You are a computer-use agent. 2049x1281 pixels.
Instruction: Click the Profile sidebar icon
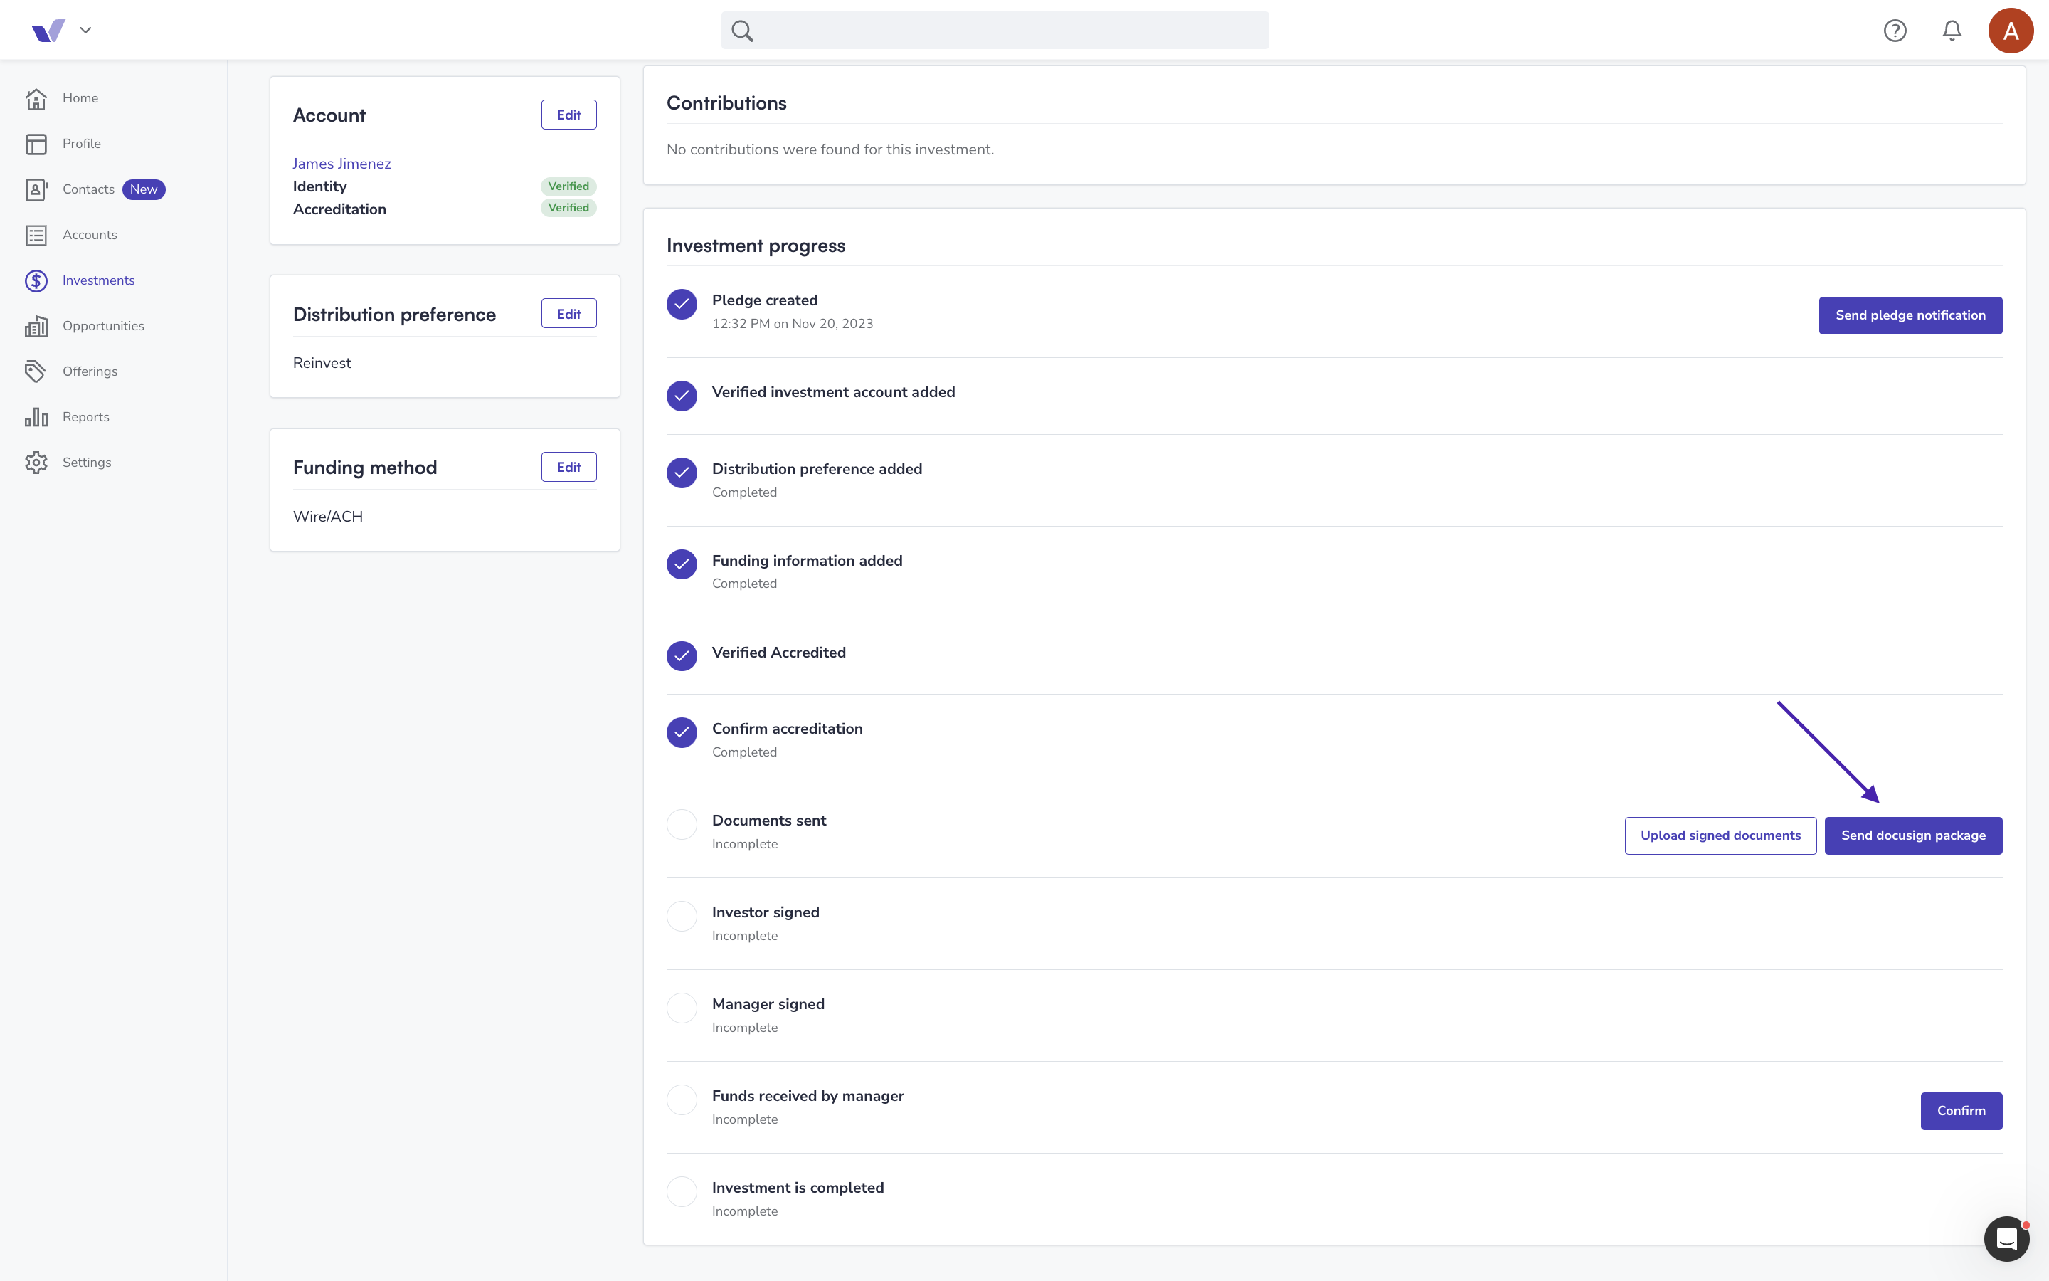tap(36, 144)
